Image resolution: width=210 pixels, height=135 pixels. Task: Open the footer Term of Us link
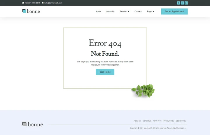pyautogui.click(x=157, y=121)
